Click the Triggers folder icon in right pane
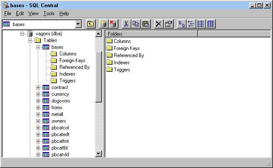The width and height of the screenshot is (273, 168). (x=110, y=69)
